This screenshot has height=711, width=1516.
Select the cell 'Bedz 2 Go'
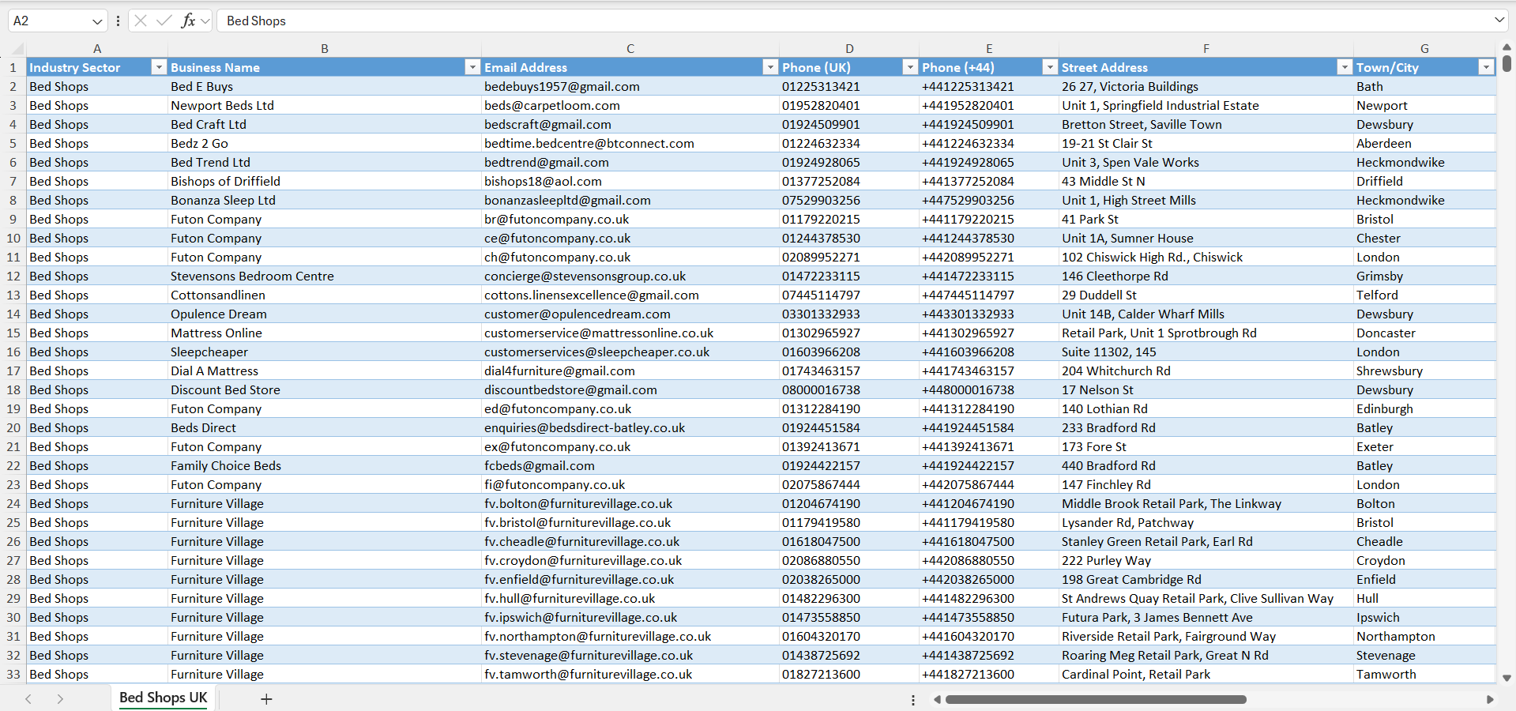click(325, 143)
